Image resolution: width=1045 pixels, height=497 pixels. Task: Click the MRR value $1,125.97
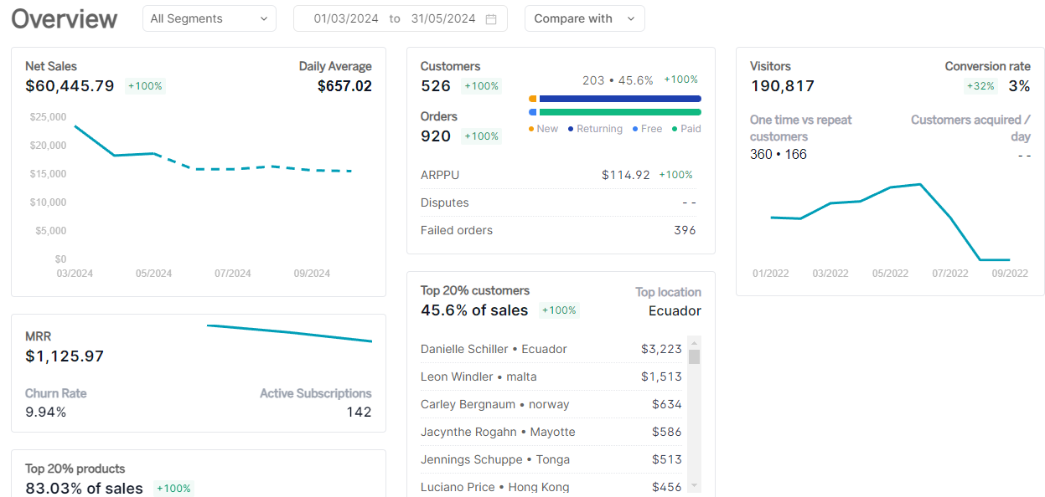[65, 356]
